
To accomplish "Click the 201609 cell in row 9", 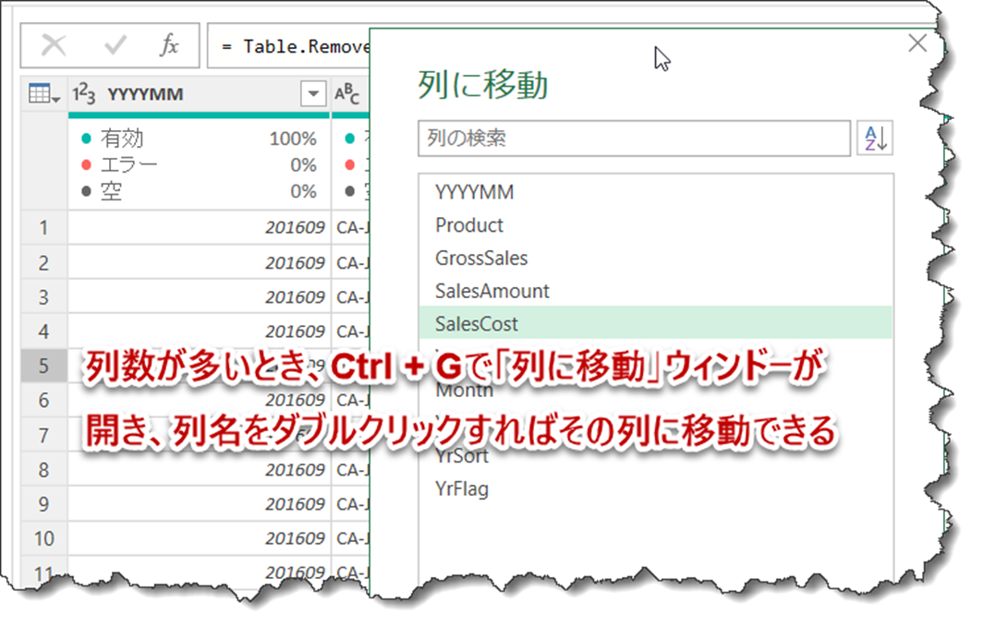I will [x=200, y=504].
